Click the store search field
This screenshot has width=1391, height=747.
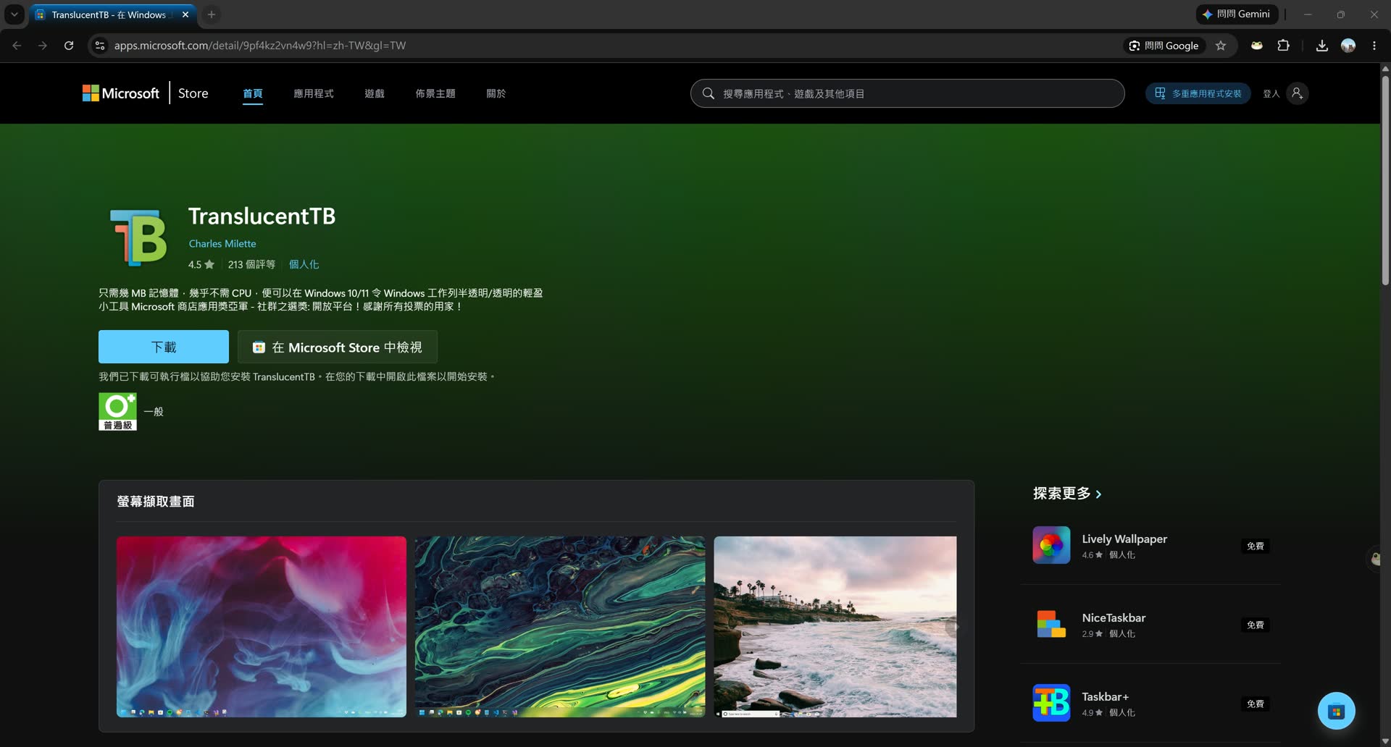[908, 93]
